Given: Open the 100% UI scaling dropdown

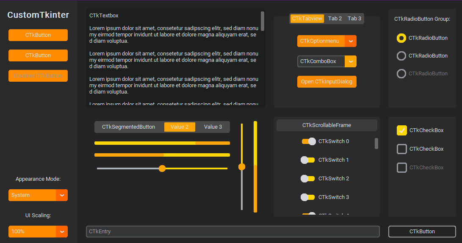Looking at the screenshot, I should click(32, 232).
